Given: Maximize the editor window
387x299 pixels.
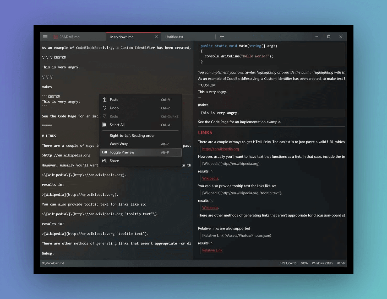Looking at the screenshot, I should pos(329,37).
